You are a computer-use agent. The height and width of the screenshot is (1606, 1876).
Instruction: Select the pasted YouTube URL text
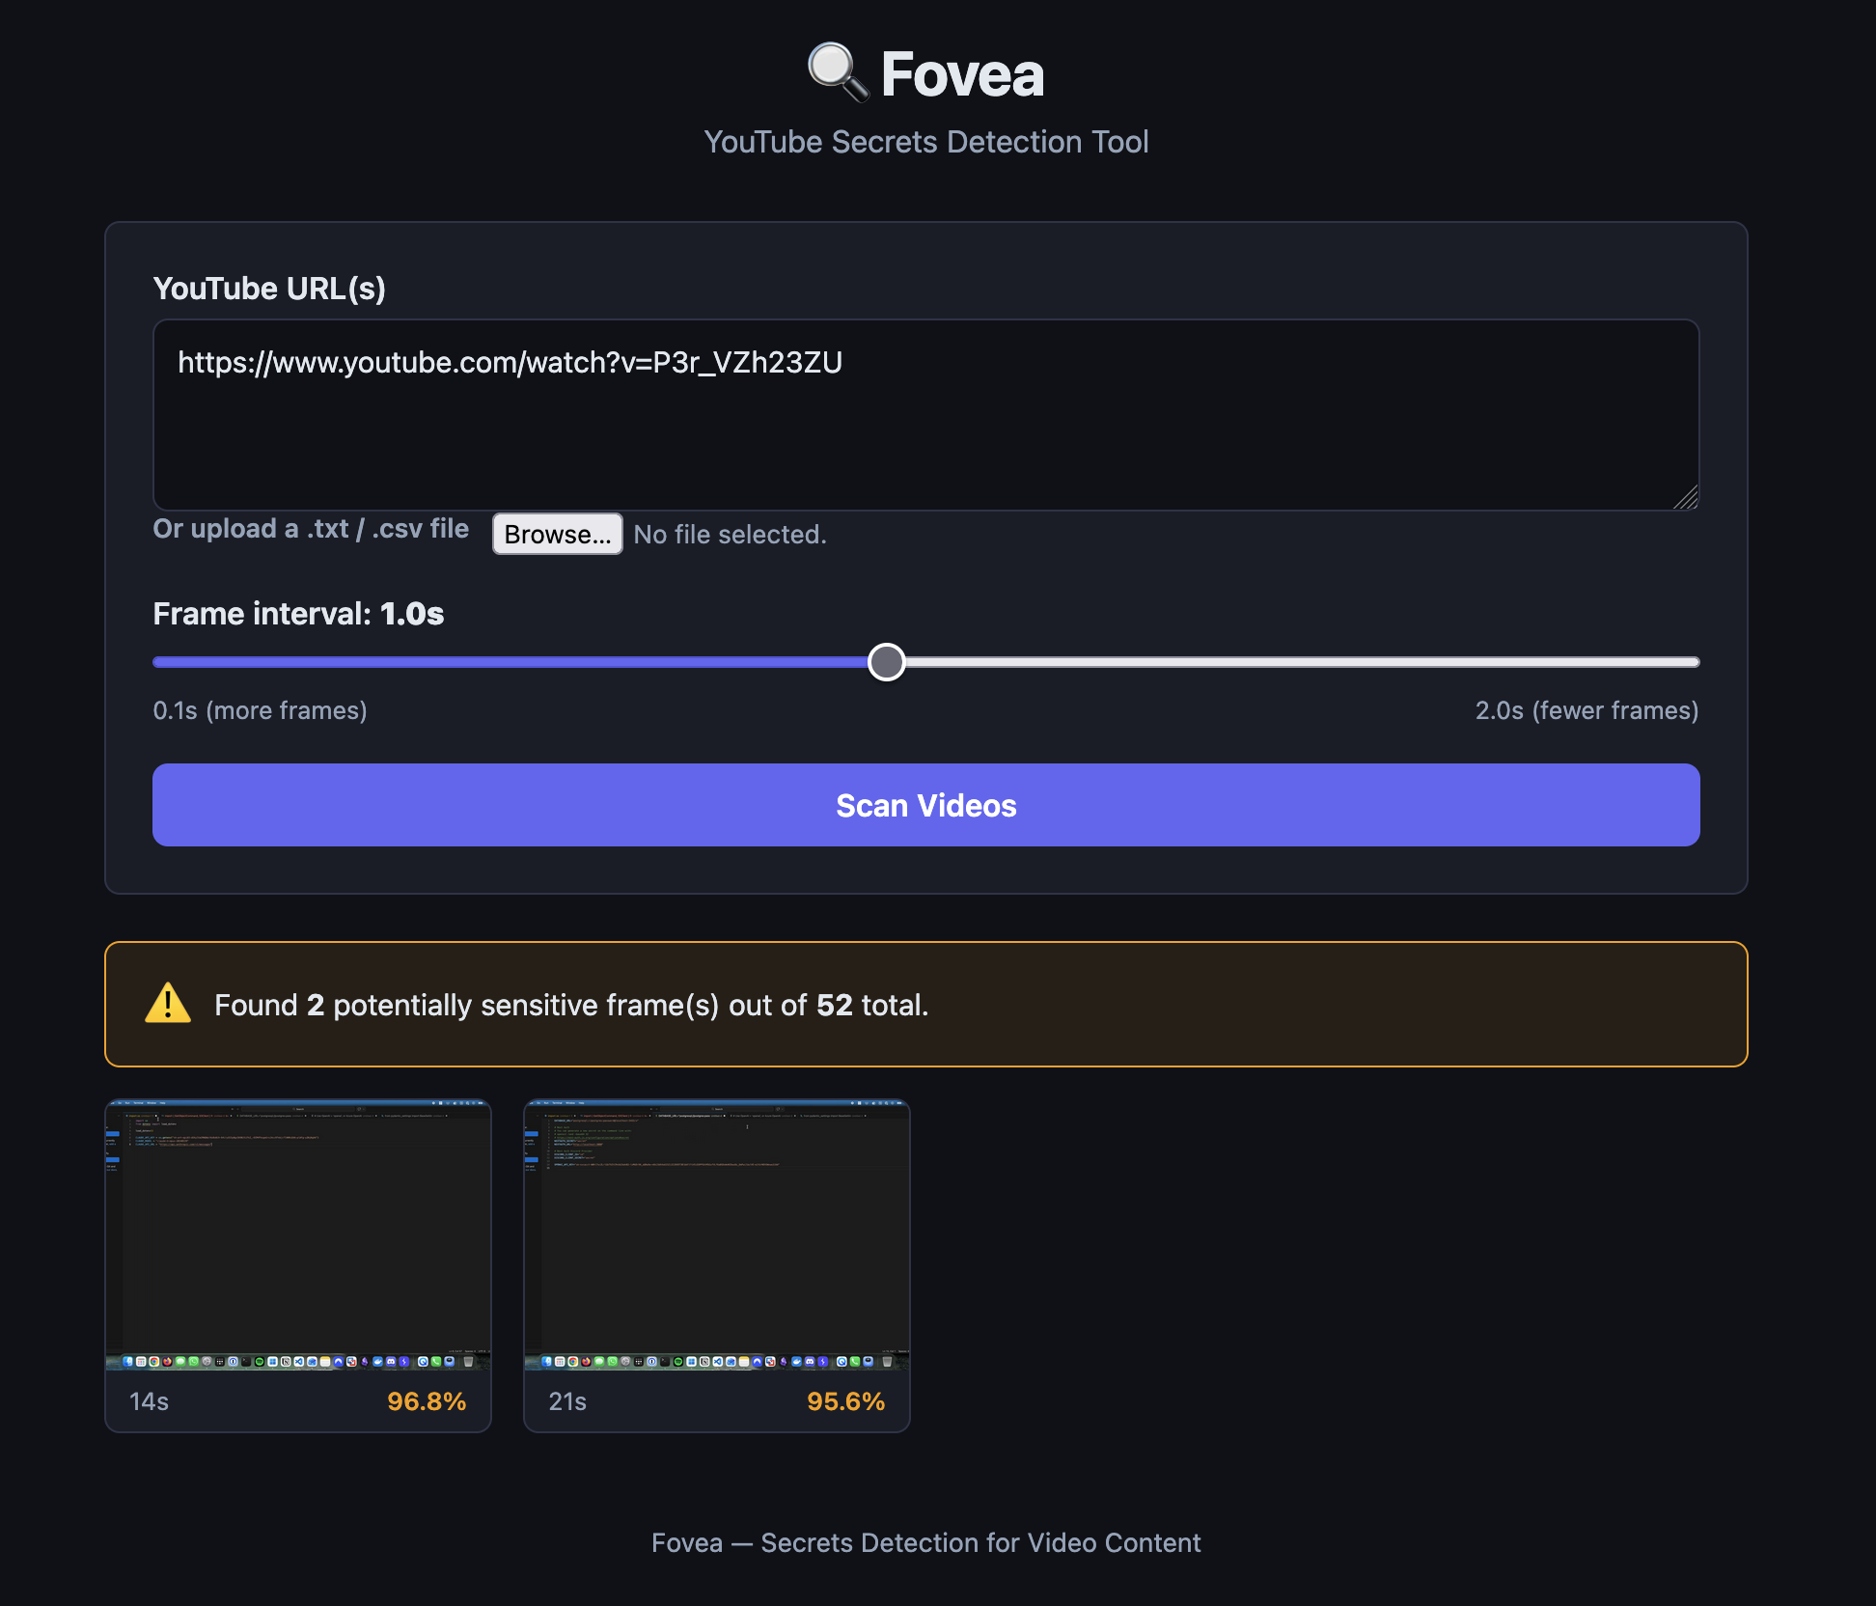click(510, 364)
